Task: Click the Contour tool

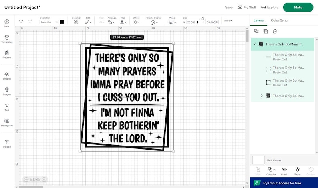Action: pos(311,171)
